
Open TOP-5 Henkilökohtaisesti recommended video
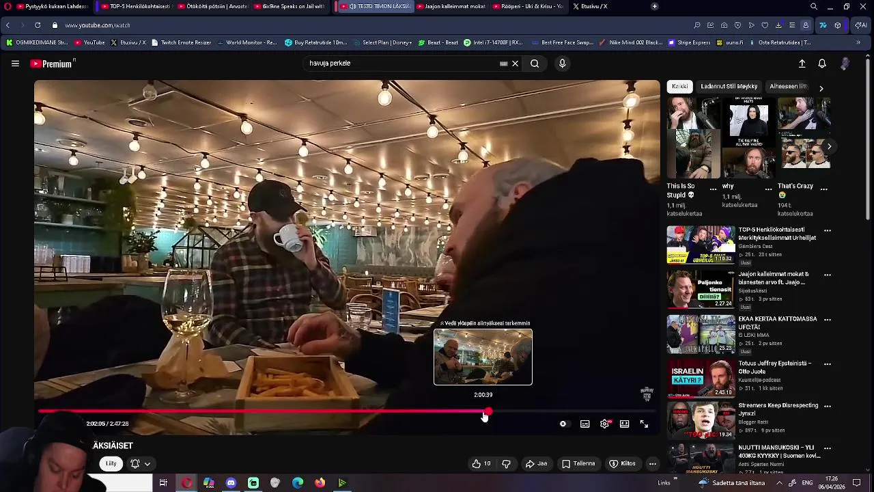point(701,245)
